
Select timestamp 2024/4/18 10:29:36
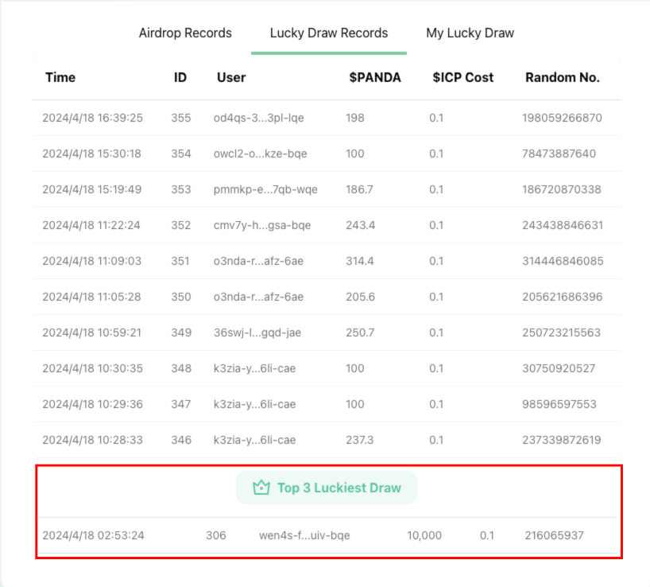(92, 404)
